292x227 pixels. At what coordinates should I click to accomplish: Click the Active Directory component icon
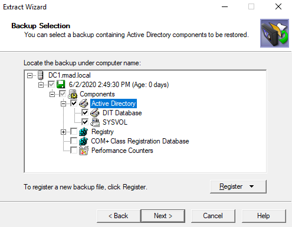(x=84, y=104)
